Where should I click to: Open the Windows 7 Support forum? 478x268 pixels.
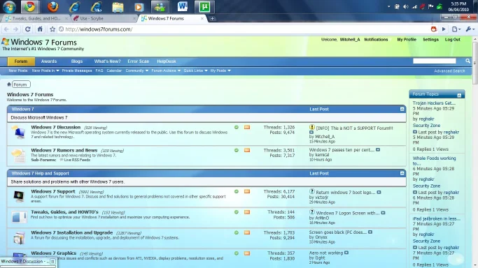(53, 191)
